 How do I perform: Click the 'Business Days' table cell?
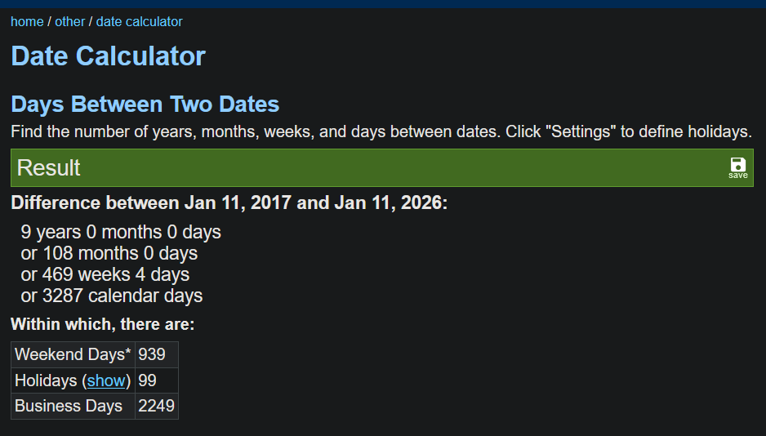click(x=69, y=406)
